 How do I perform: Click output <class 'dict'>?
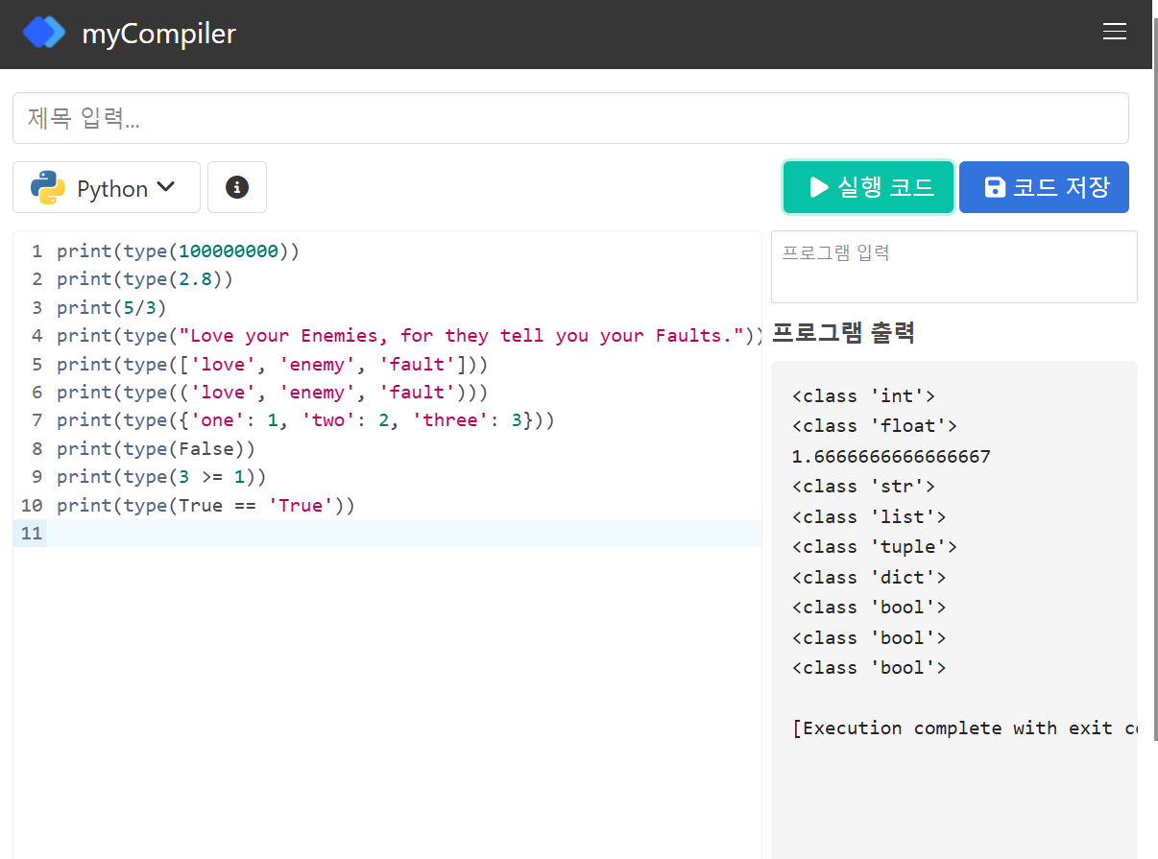tap(869, 577)
